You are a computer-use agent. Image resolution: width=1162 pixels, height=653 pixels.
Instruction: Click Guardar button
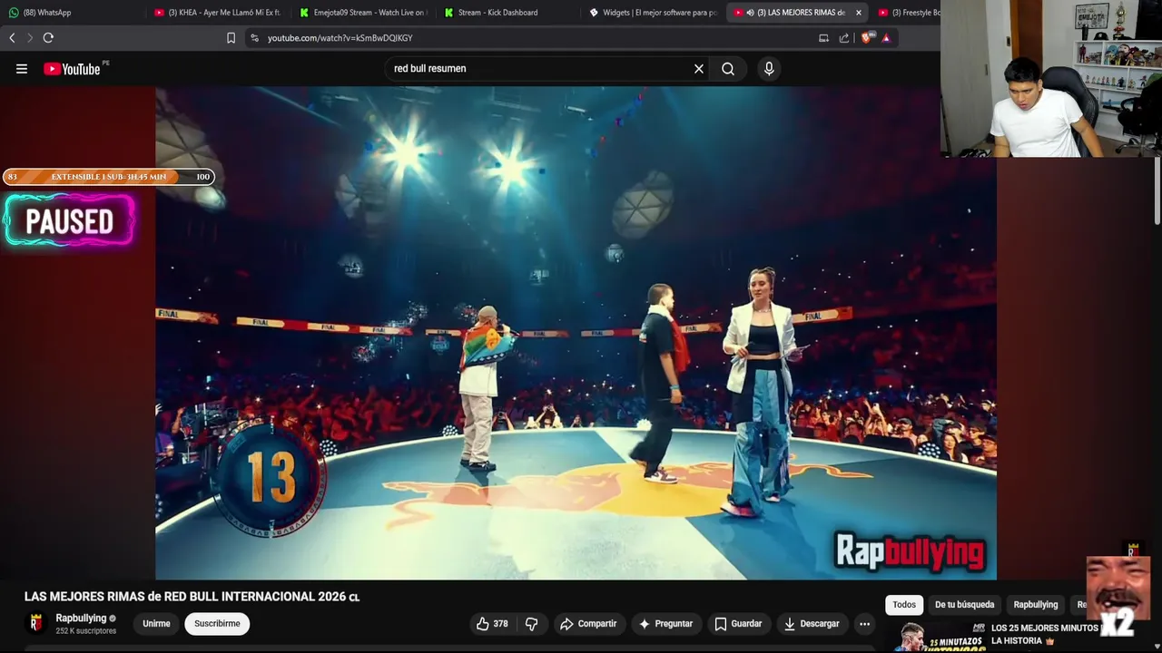(738, 624)
